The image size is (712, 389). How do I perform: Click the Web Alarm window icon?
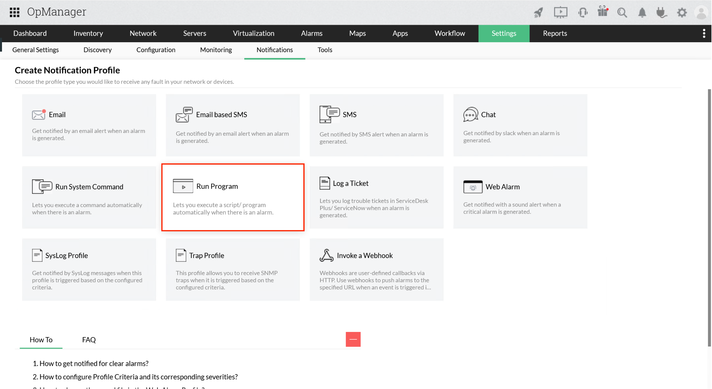[473, 187]
